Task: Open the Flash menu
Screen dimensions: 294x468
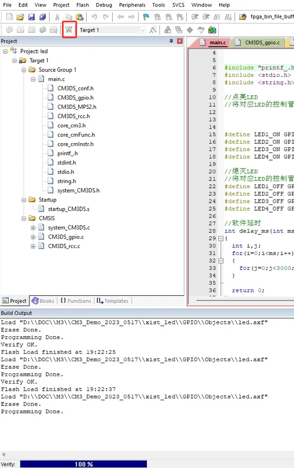Action: (x=83, y=5)
